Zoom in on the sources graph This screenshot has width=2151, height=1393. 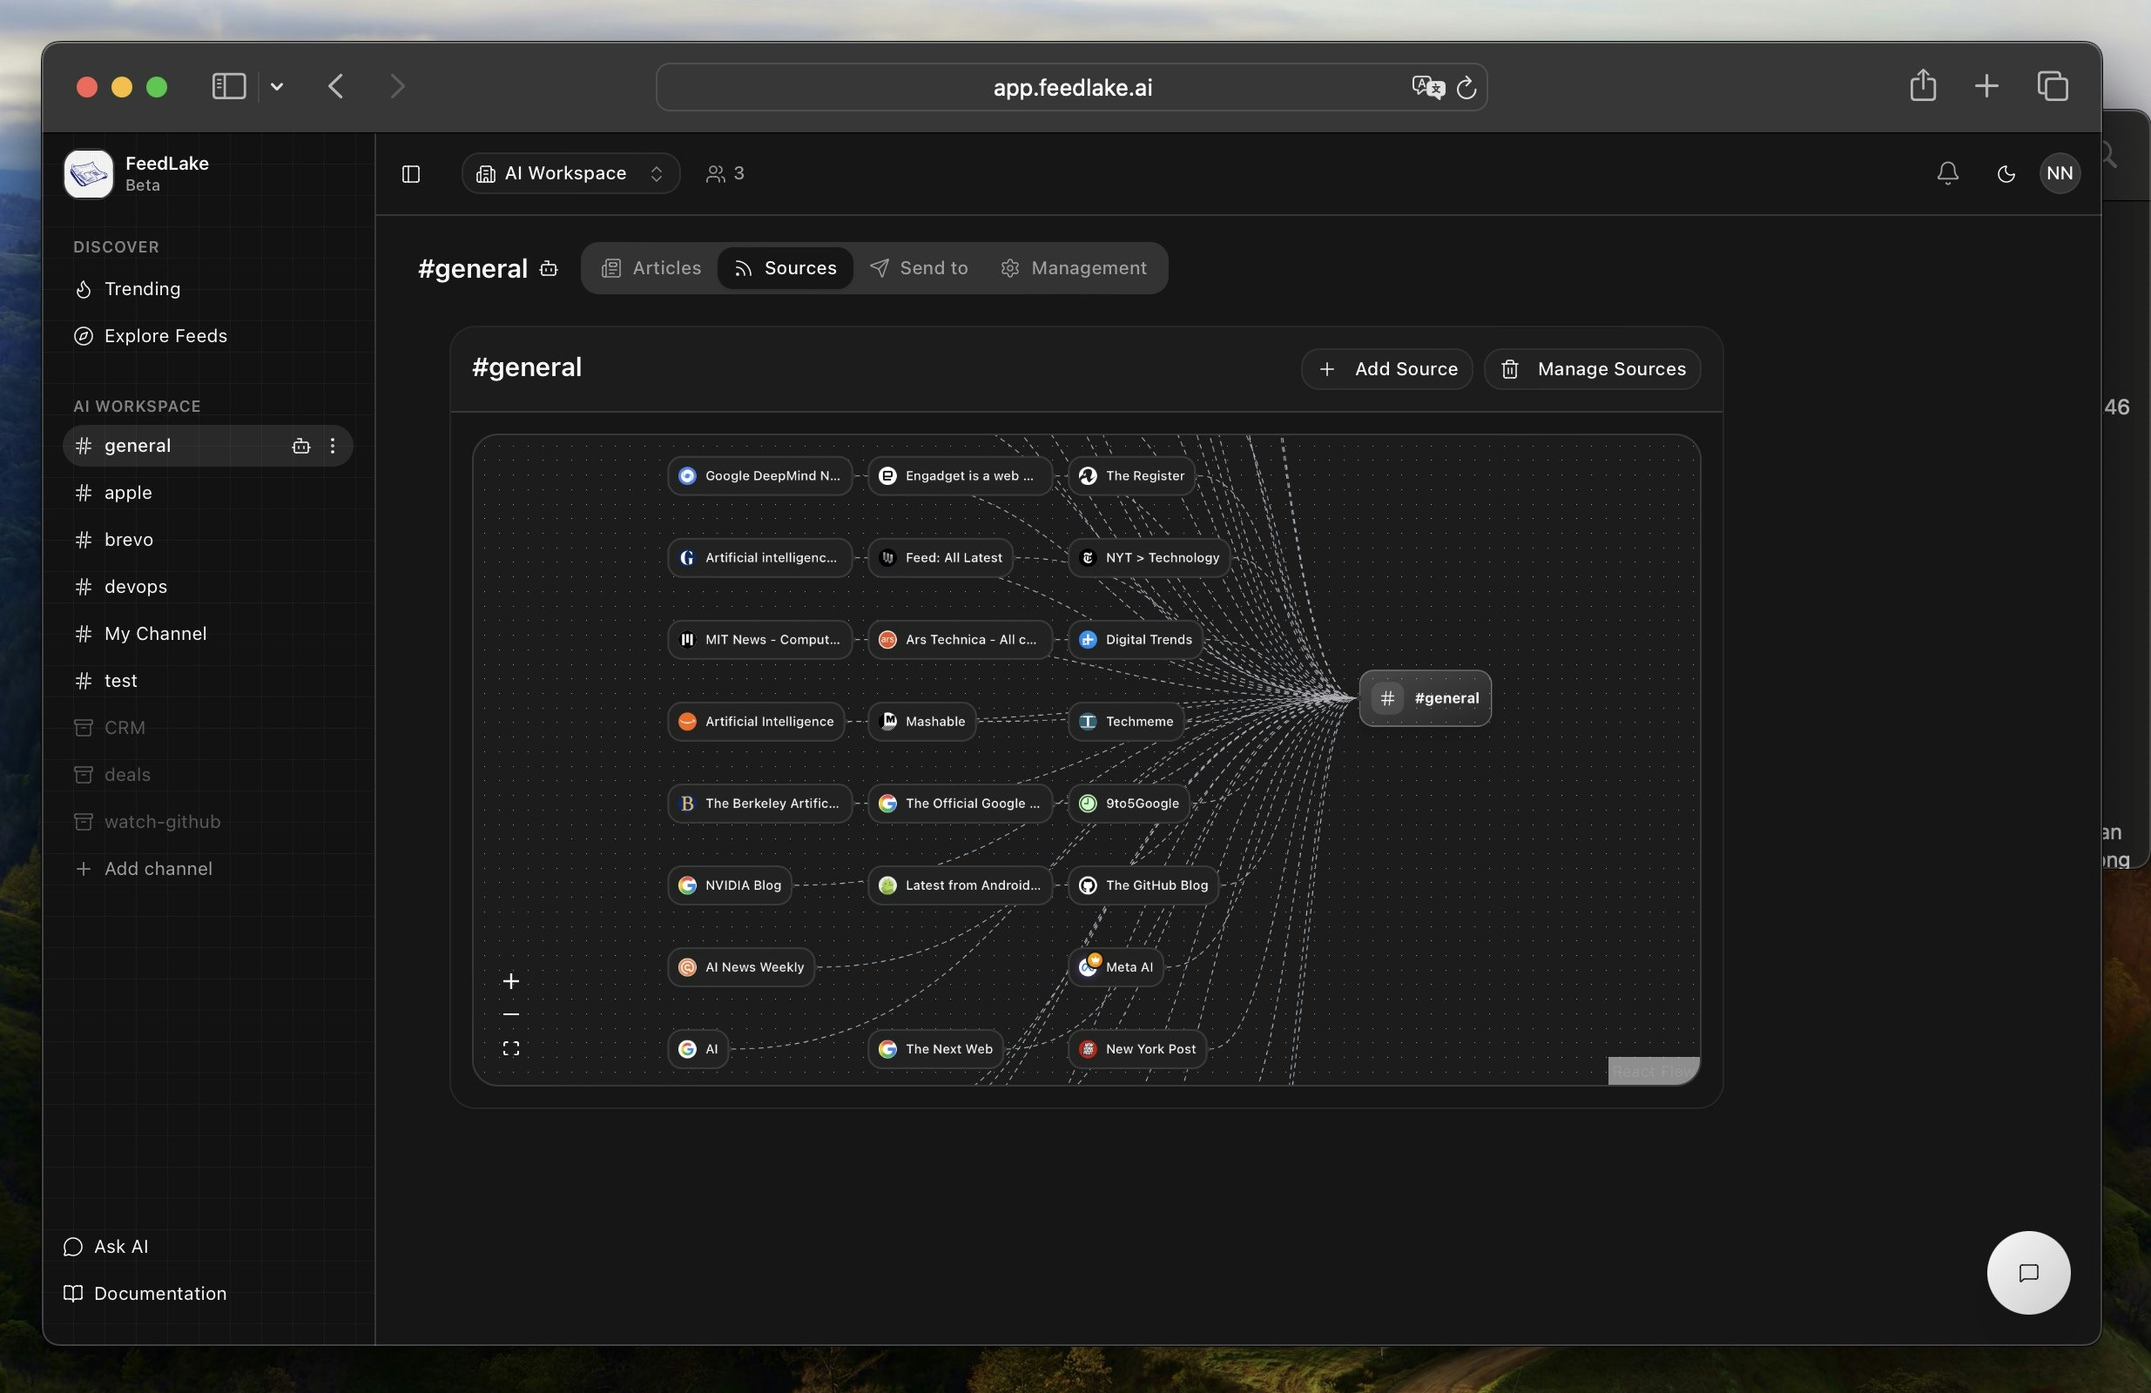point(510,981)
